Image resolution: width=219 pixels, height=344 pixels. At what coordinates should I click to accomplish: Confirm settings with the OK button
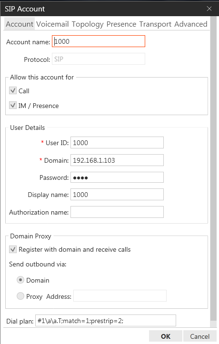[166, 336]
